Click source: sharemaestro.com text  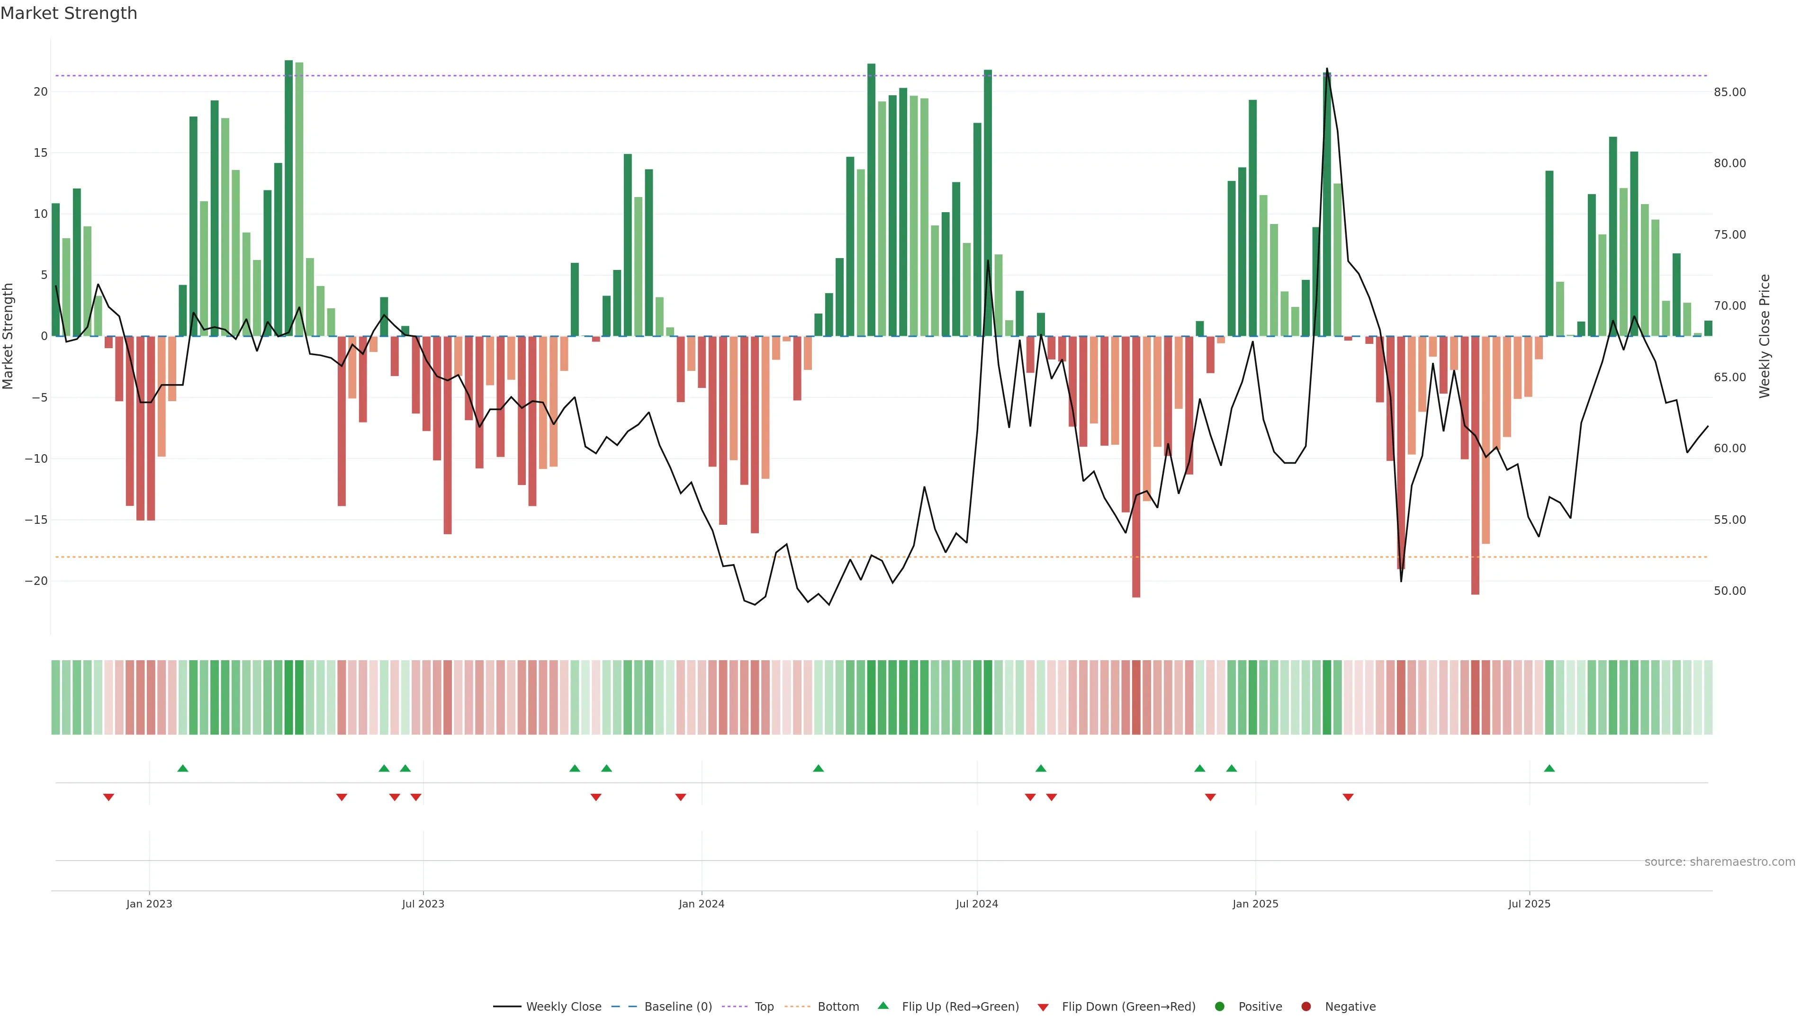[1720, 862]
